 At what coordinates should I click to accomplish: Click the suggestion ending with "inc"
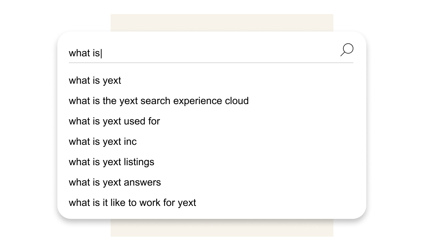[x=103, y=142]
